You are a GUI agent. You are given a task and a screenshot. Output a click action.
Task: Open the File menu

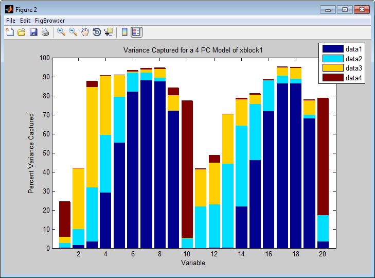pyautogui.click(x=11, y=21)
